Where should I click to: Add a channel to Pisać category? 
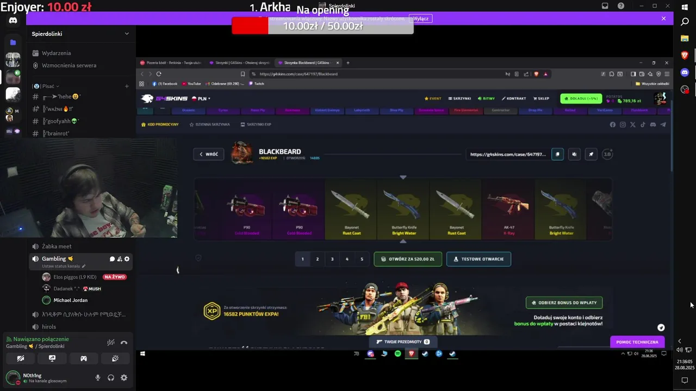[x=127, y=86]
